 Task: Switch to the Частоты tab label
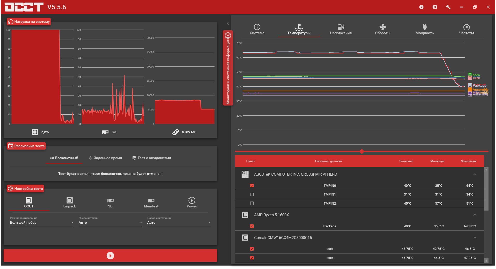point(466,33)
